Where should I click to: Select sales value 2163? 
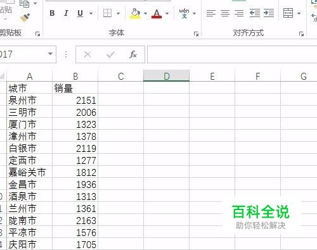75,220
